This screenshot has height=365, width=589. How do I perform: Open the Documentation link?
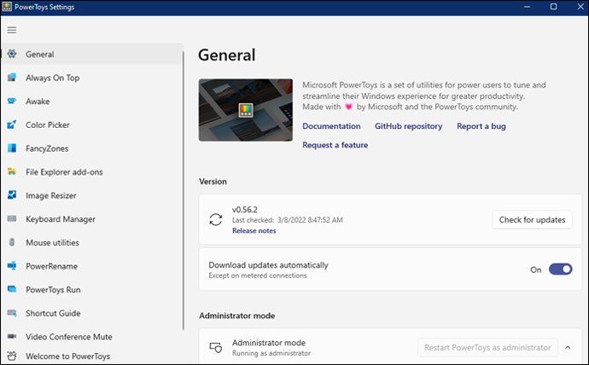pos(331,126)
